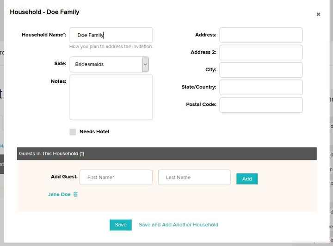The height and width of the screenshot is (246, 333).
Task: Click the Last Name guest field
Action: click(194, 178)
